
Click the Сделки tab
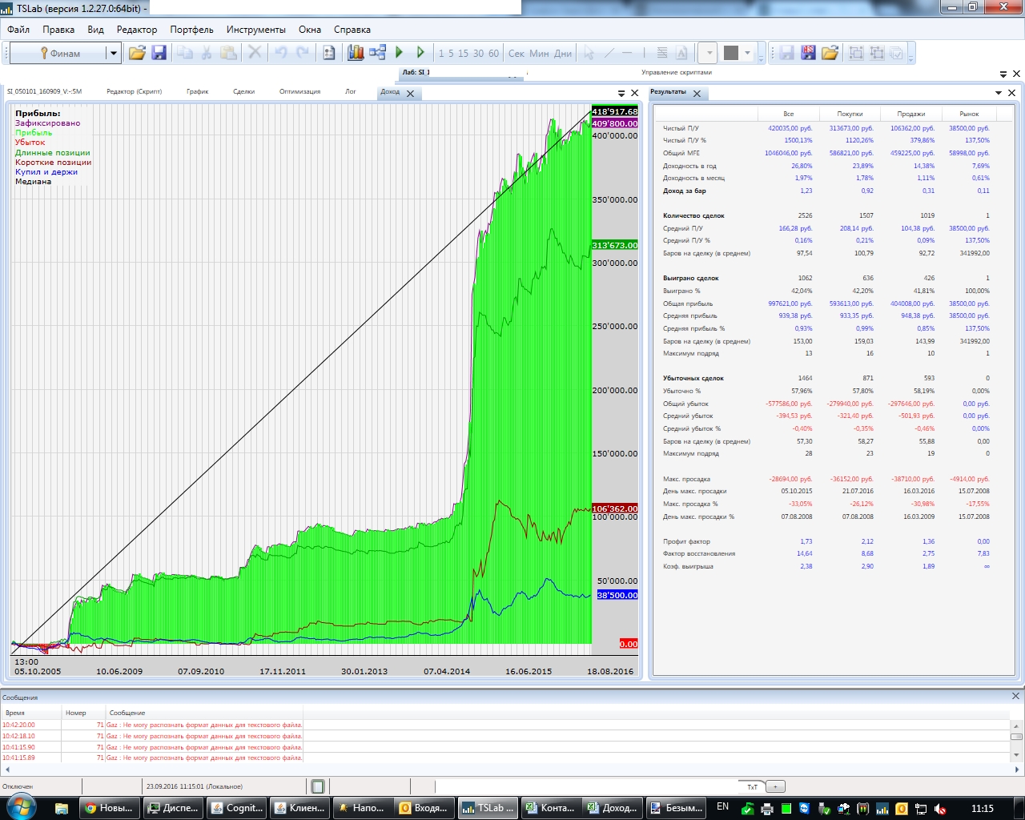click(243, 92)
